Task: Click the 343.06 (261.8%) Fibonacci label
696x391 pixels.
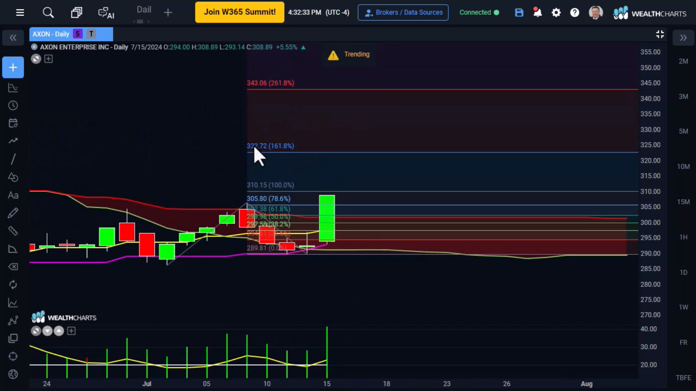Action: click(270, 83)
